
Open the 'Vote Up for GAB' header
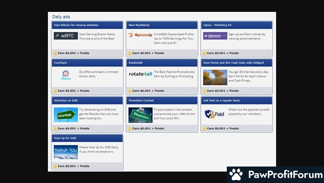point(87,138)
